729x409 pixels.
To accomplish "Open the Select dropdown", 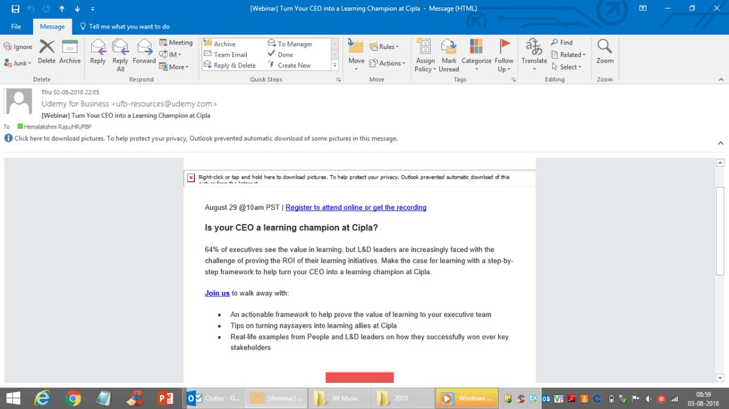I will click(566, 67).
